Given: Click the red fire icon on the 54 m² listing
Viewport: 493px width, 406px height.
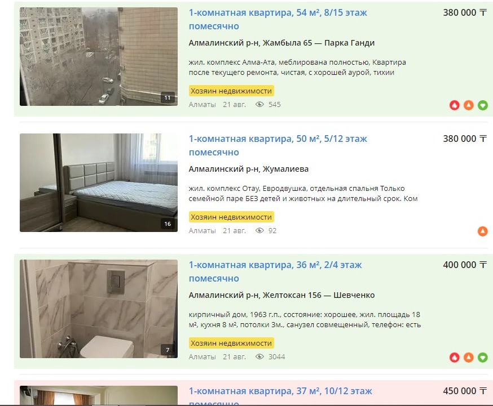Looking at the screenshot, I should tap(454, 105).
